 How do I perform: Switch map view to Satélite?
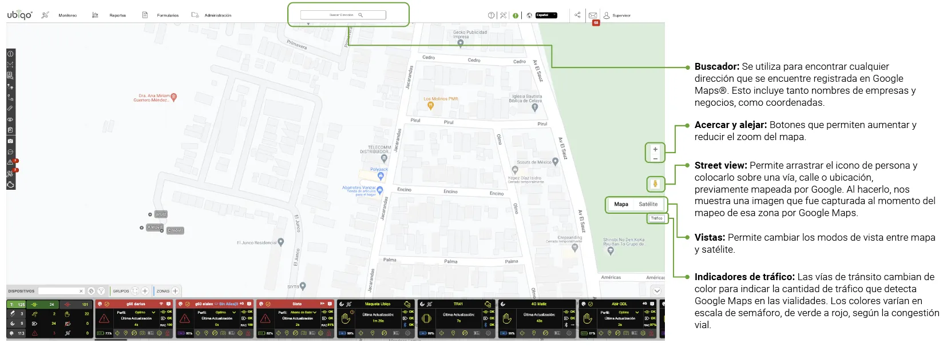click(x=648, y=204)
